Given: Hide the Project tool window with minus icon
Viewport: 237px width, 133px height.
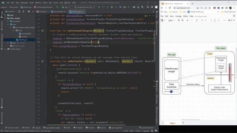Looking at the screenshot, I should pyautogui.click(x=33, y=11).
